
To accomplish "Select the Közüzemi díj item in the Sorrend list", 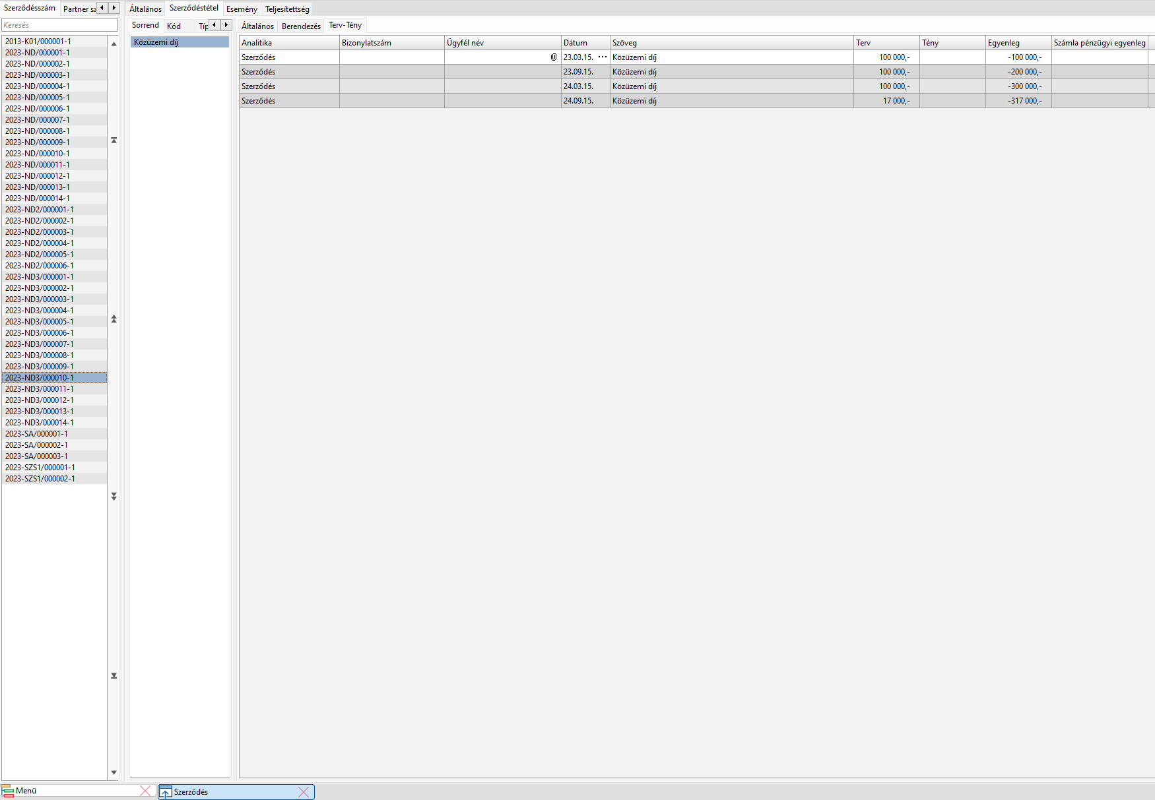I will 180,42.
